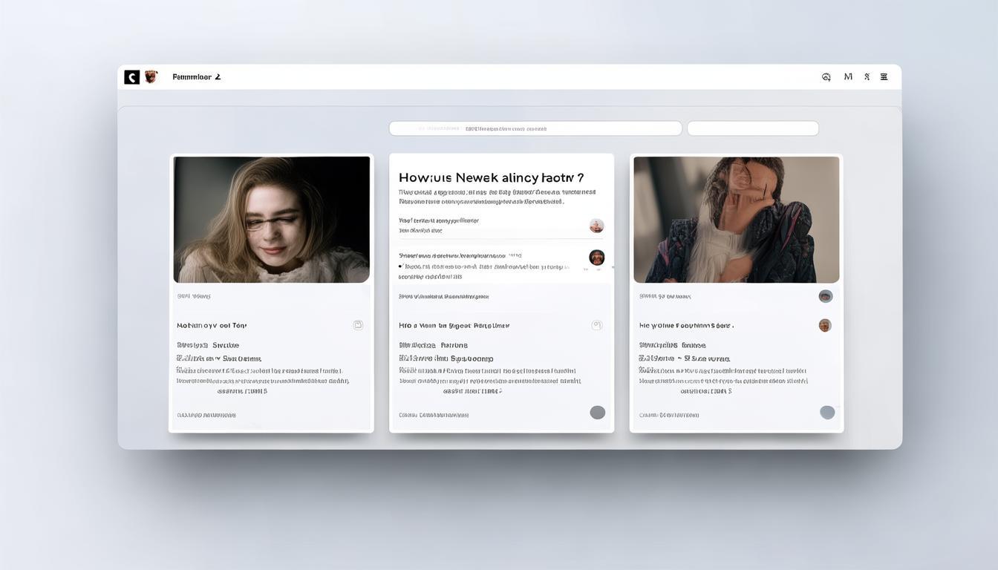
Task: Toggle the gray circle at middle card bottom
Action: 597,413
